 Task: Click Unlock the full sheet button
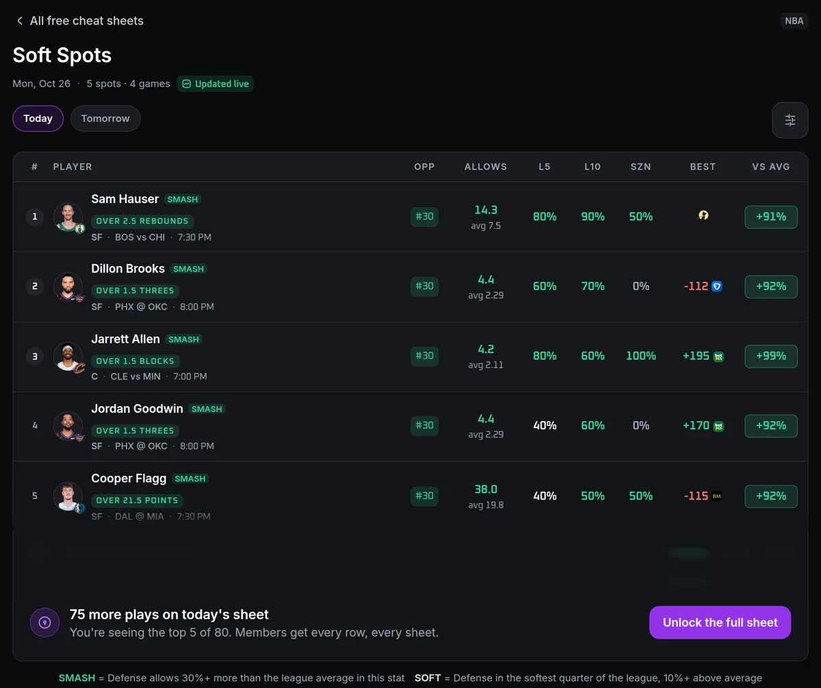point(720,622)
